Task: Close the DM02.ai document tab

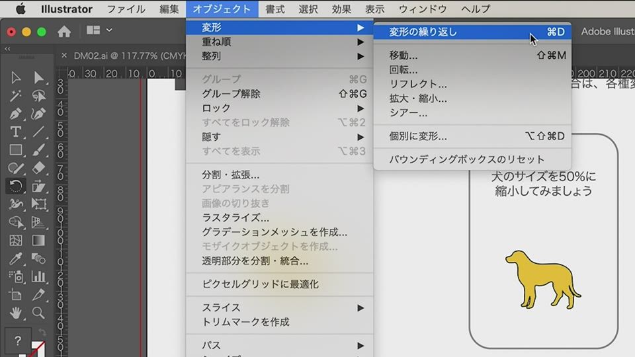Action: 64,56
